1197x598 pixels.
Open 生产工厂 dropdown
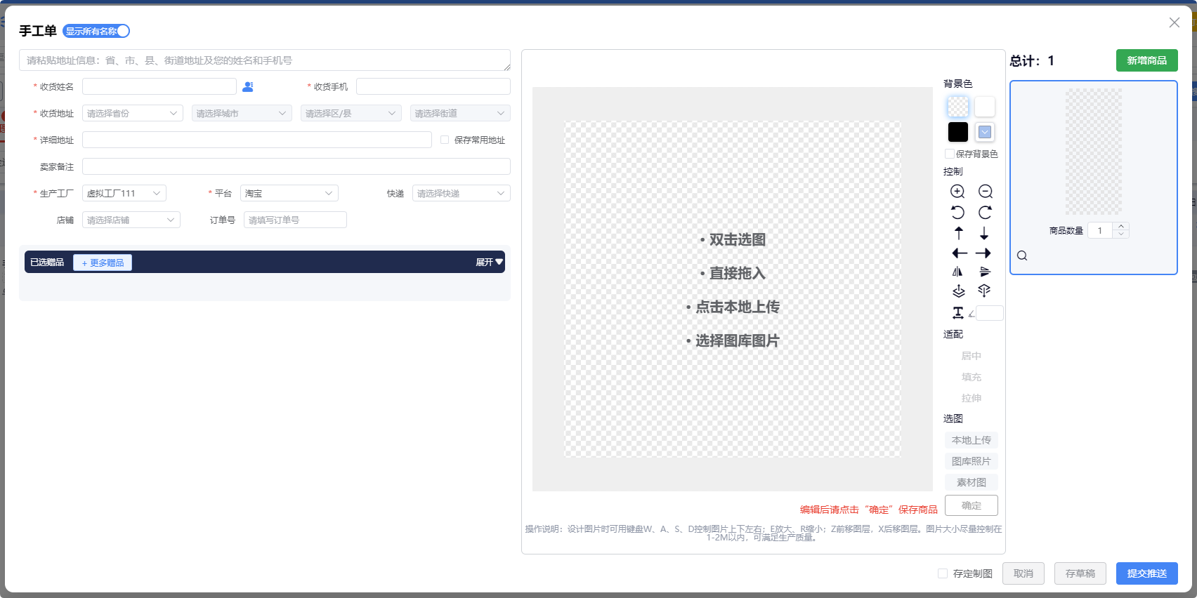(x=124, y=193)
